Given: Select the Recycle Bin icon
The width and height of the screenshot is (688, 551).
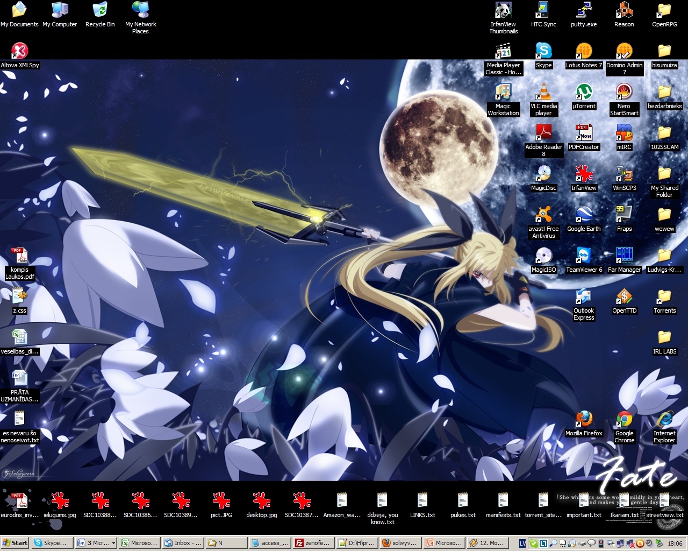Looking at the screenshot, I should tap(100, 15).
